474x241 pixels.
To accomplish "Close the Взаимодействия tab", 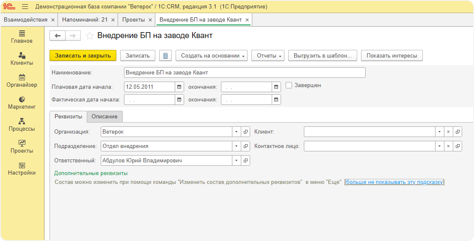I will click(x=52, y=20).
